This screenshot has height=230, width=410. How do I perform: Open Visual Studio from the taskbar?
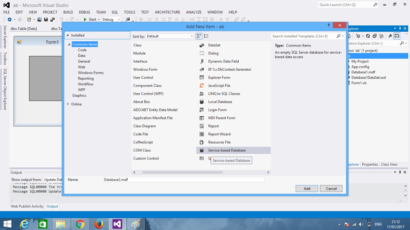click(117, 224)
